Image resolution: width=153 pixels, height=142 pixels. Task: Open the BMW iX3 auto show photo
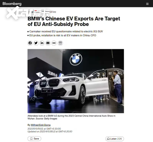[76, 81]
